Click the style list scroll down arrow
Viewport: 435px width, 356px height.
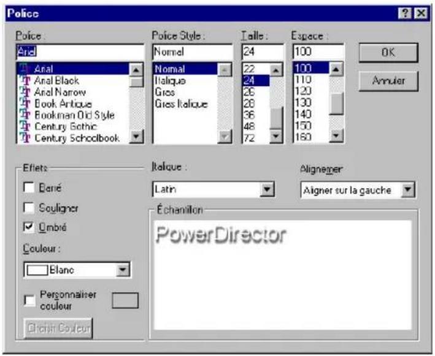(x=225, y=136)
